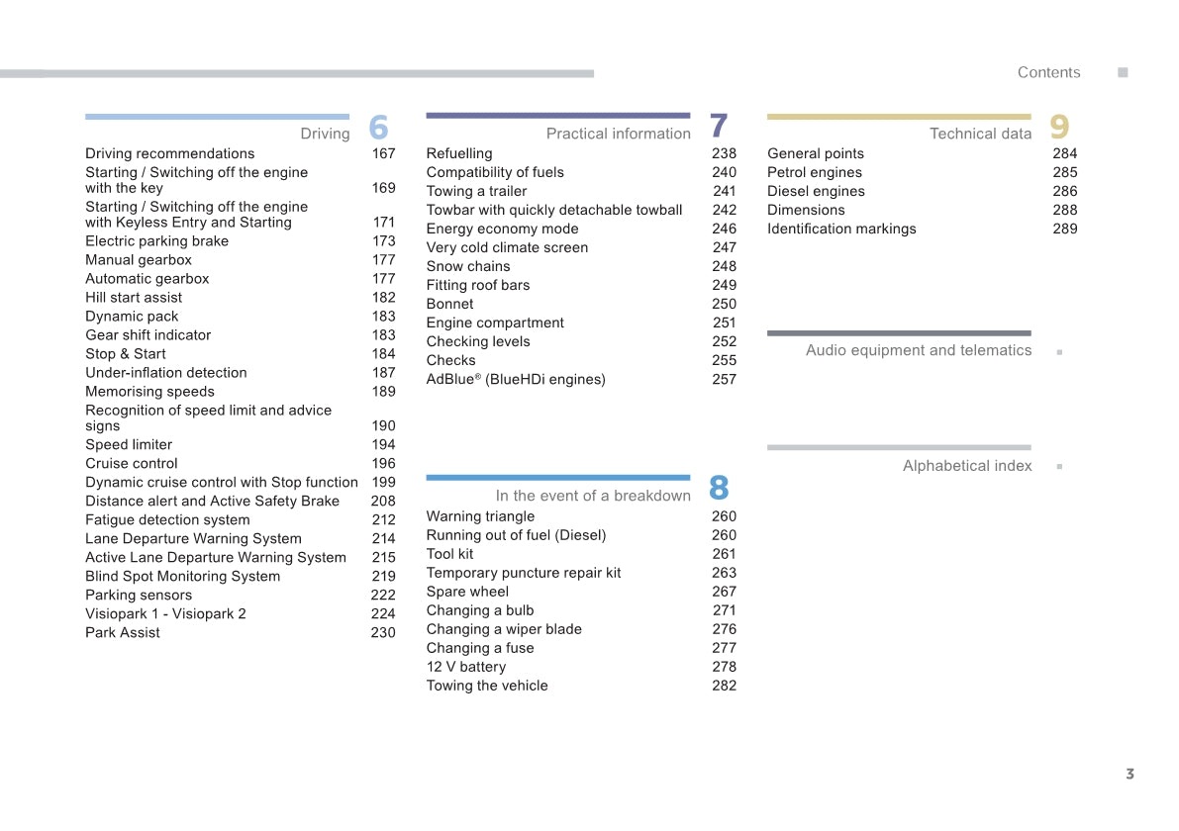Click the small square beside Alphabetical index
This screenshot has height=831, width=1179.
point(1059,466)
